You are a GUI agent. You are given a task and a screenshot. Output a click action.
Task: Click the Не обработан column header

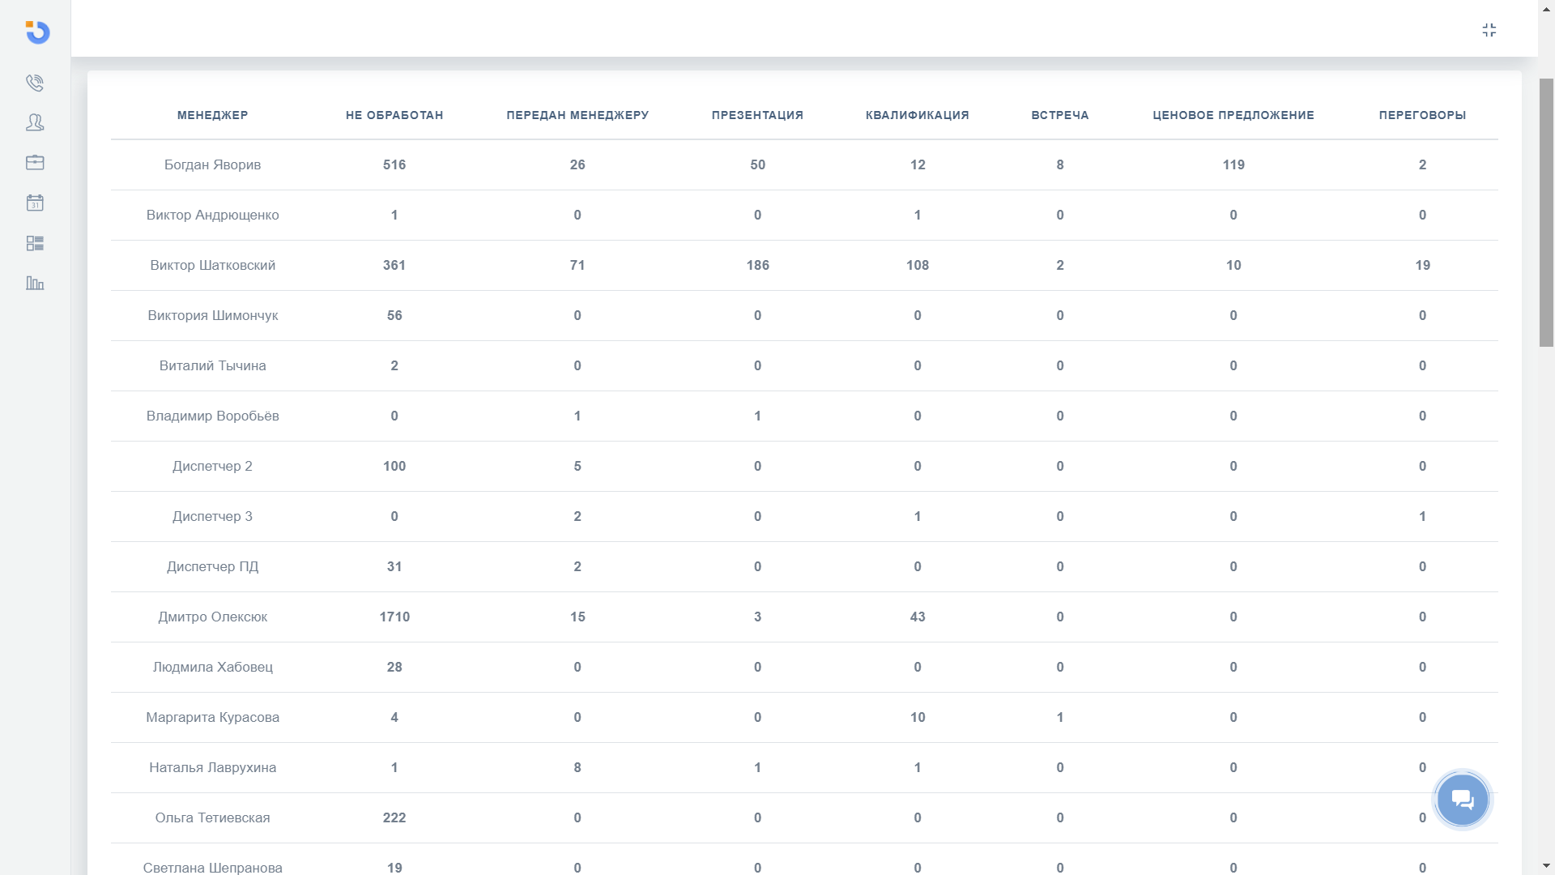(x=394, y=115)
